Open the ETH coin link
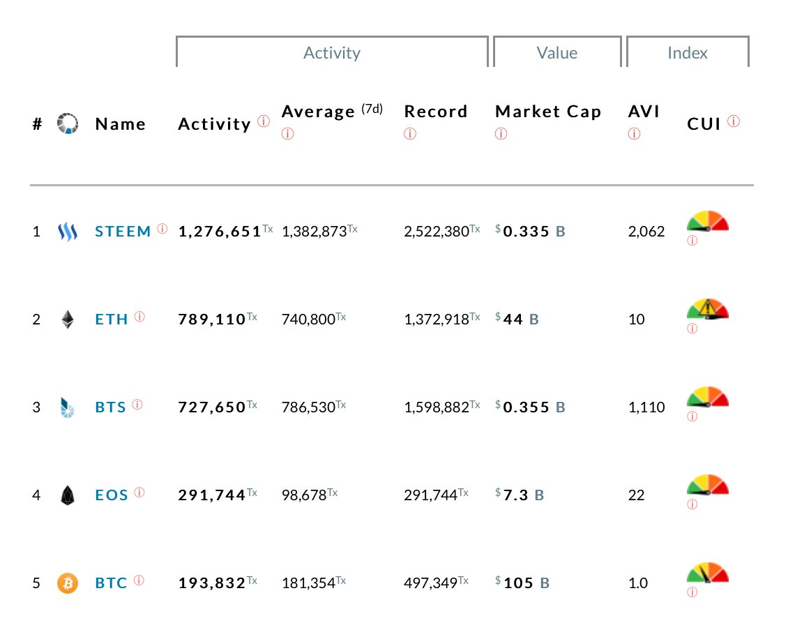The width and height of the screenshot is (788, 630). tap(112, 320)
